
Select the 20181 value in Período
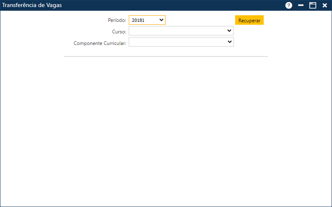point(138,20)
